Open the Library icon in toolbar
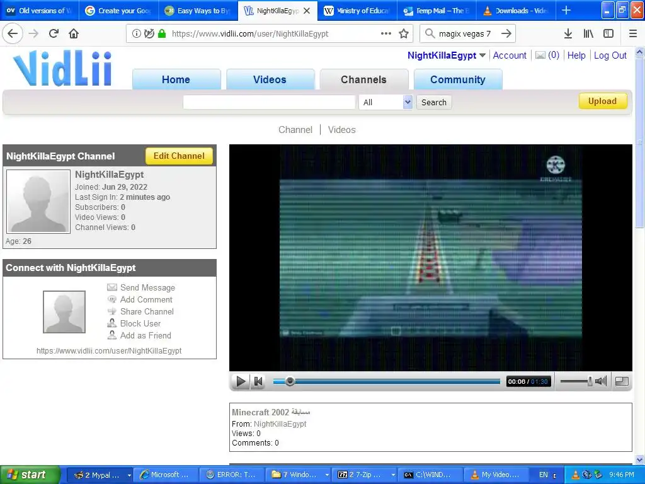The image size is (645, 484). point(588,34)
